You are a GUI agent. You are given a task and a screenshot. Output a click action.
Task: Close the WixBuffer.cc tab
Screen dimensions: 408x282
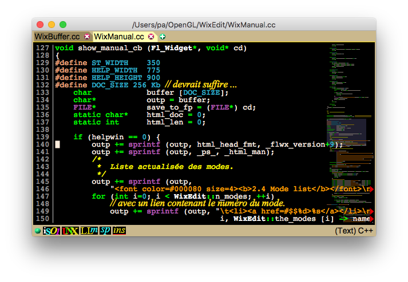point(87,37)
